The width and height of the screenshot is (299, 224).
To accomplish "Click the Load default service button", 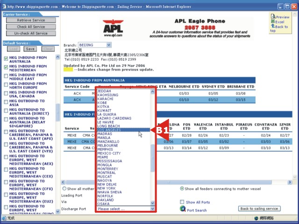I will point(14,49).
